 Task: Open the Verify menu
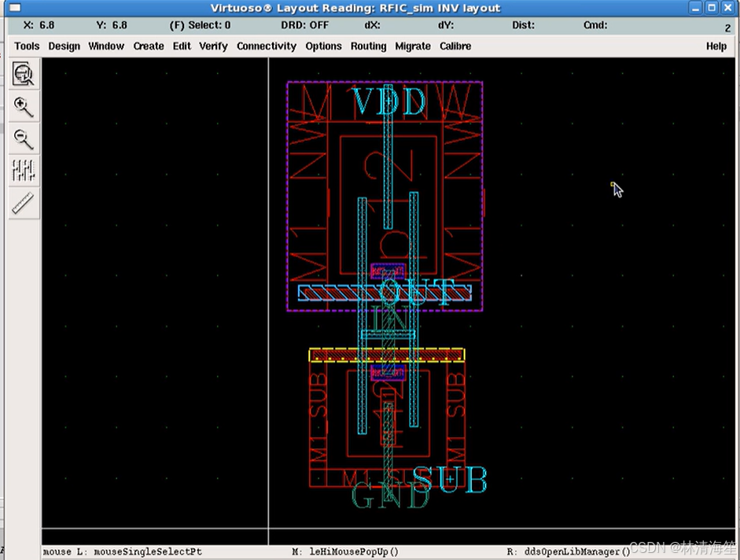pyautogui.click(x=213, y=46)
